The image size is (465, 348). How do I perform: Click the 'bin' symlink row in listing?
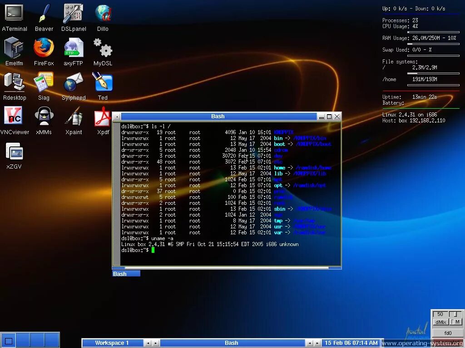click(x=224, y=138)
